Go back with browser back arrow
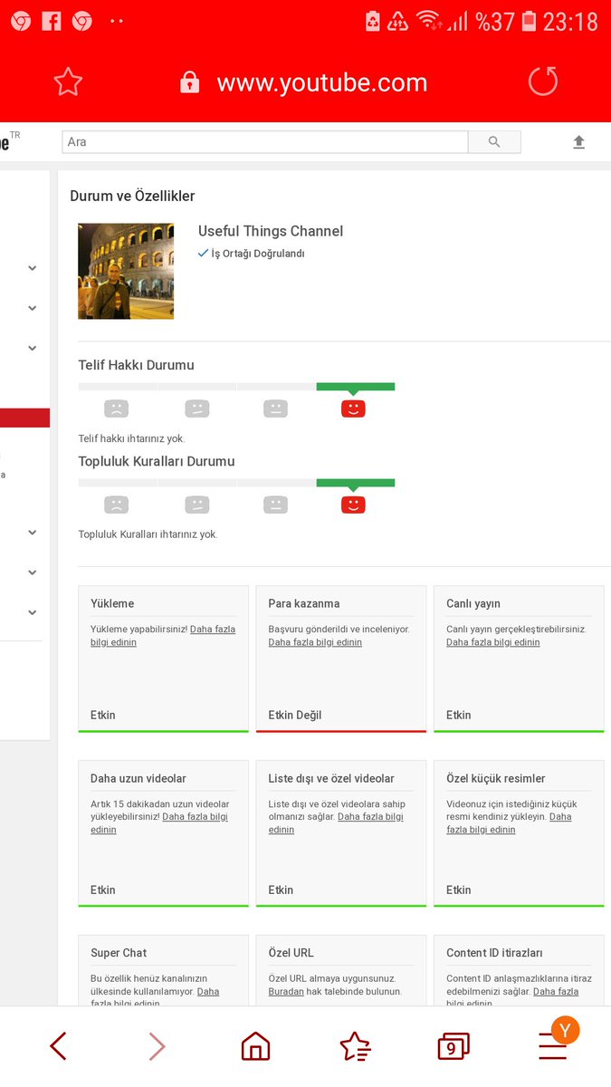The image size is (611, 1087). (x=58, y=1046)
